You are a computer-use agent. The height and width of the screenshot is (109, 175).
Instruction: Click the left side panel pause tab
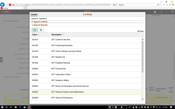(1, 60)
